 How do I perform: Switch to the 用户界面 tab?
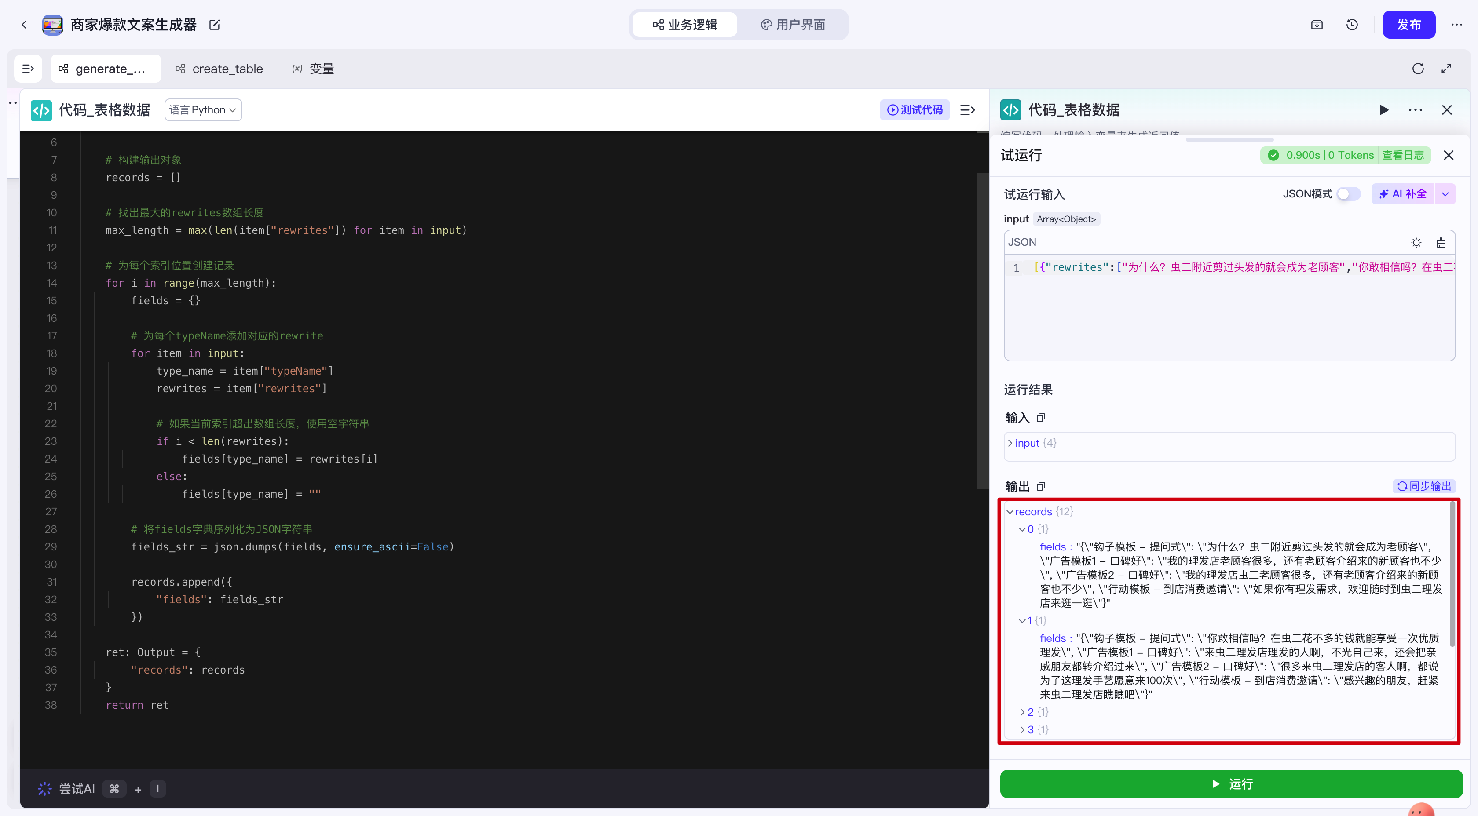793,25
